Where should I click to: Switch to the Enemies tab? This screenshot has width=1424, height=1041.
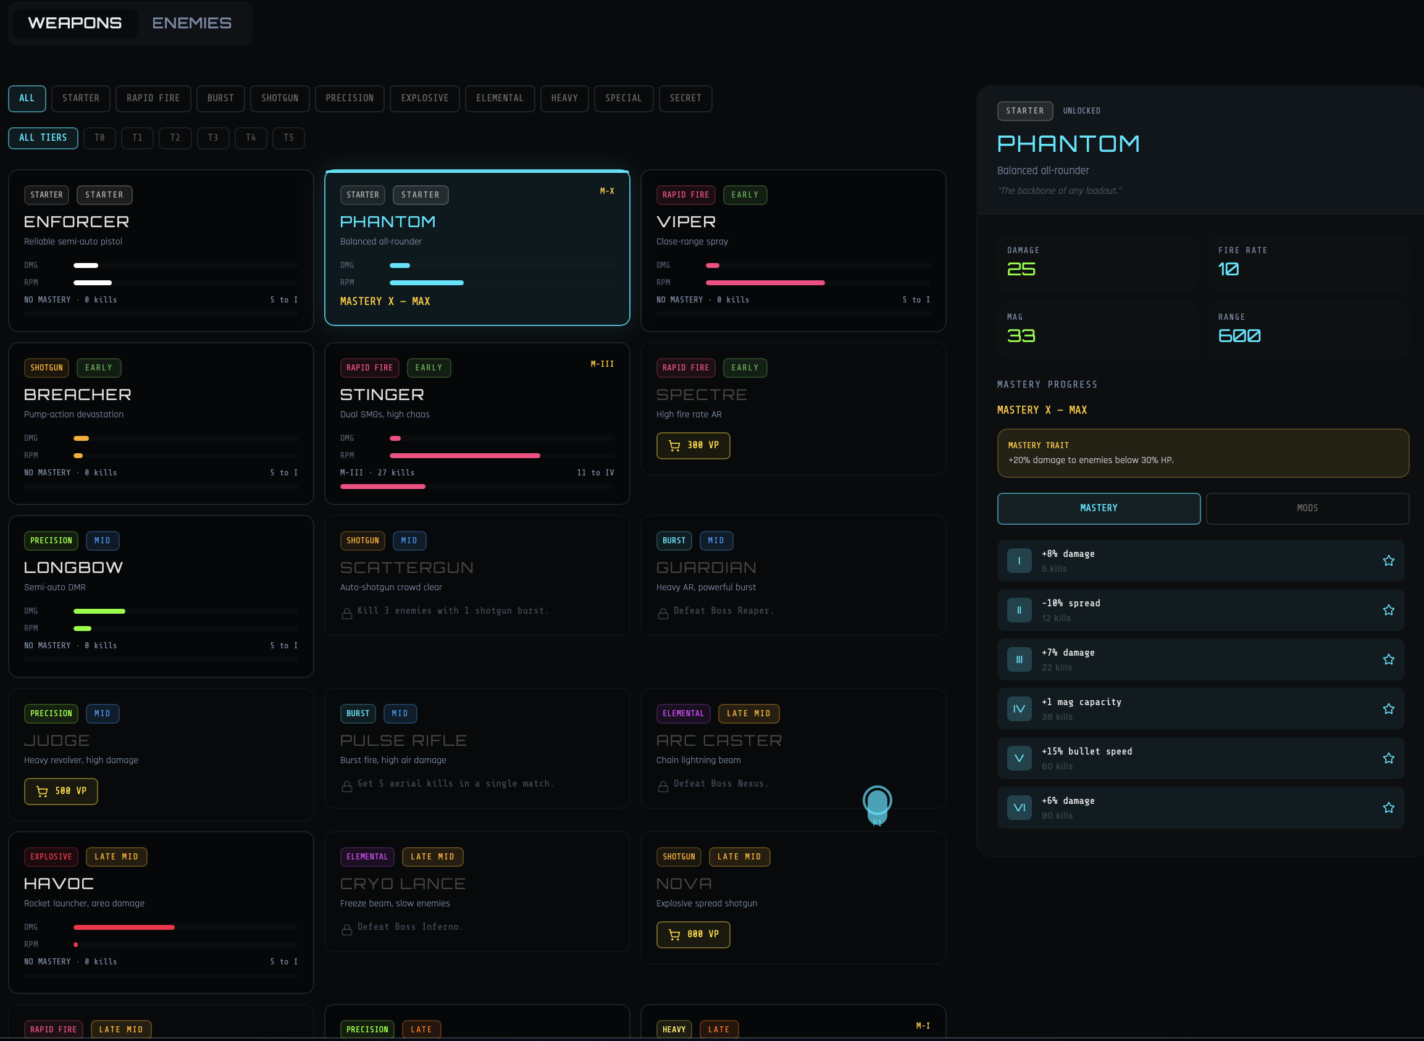click(x=192, y=23)
